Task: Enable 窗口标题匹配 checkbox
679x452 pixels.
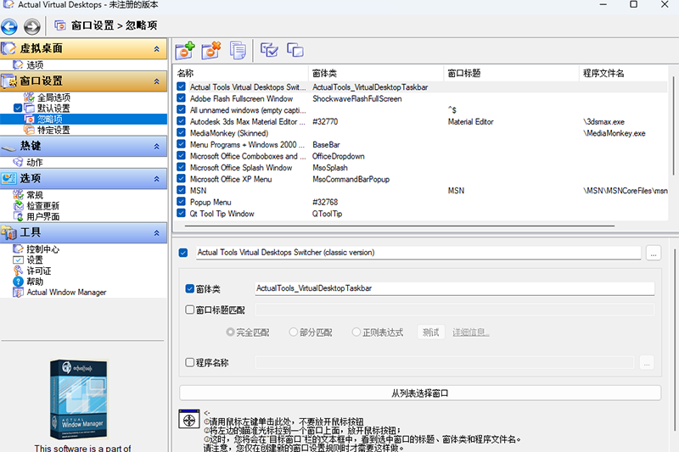Action: tap(189, 310)
